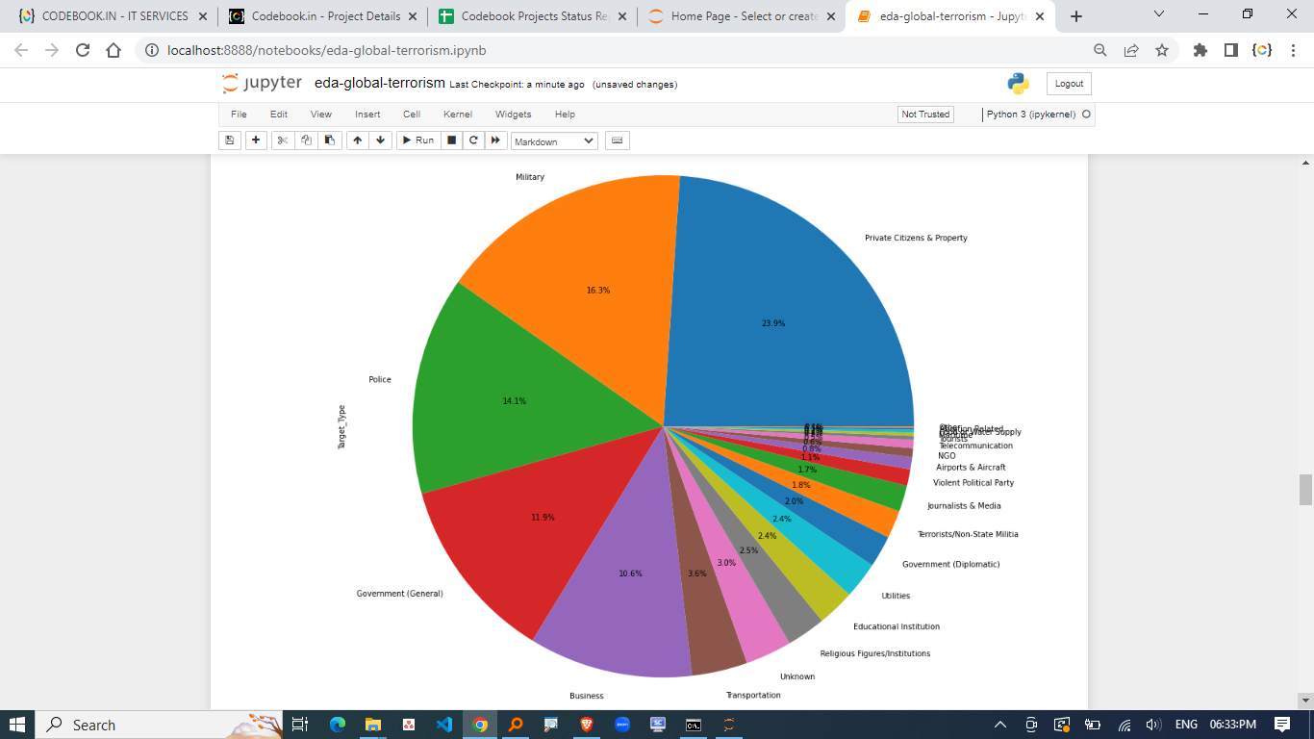Open the page zoom magnifier icon
The width and height of the screenshot is (1314, 739).
1100,50
